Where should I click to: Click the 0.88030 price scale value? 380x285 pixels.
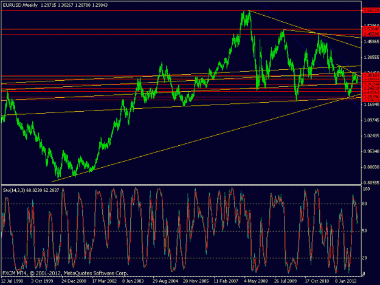click(x=371, y=167)
